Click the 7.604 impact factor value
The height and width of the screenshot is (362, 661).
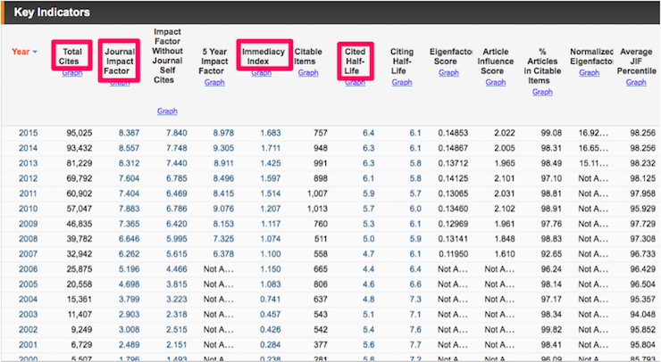pyautogui.click(x=129, y=178)
